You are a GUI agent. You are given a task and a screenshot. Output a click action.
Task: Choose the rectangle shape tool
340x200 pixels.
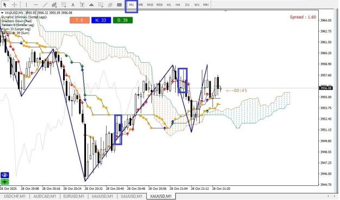click(x=119, y=4)
